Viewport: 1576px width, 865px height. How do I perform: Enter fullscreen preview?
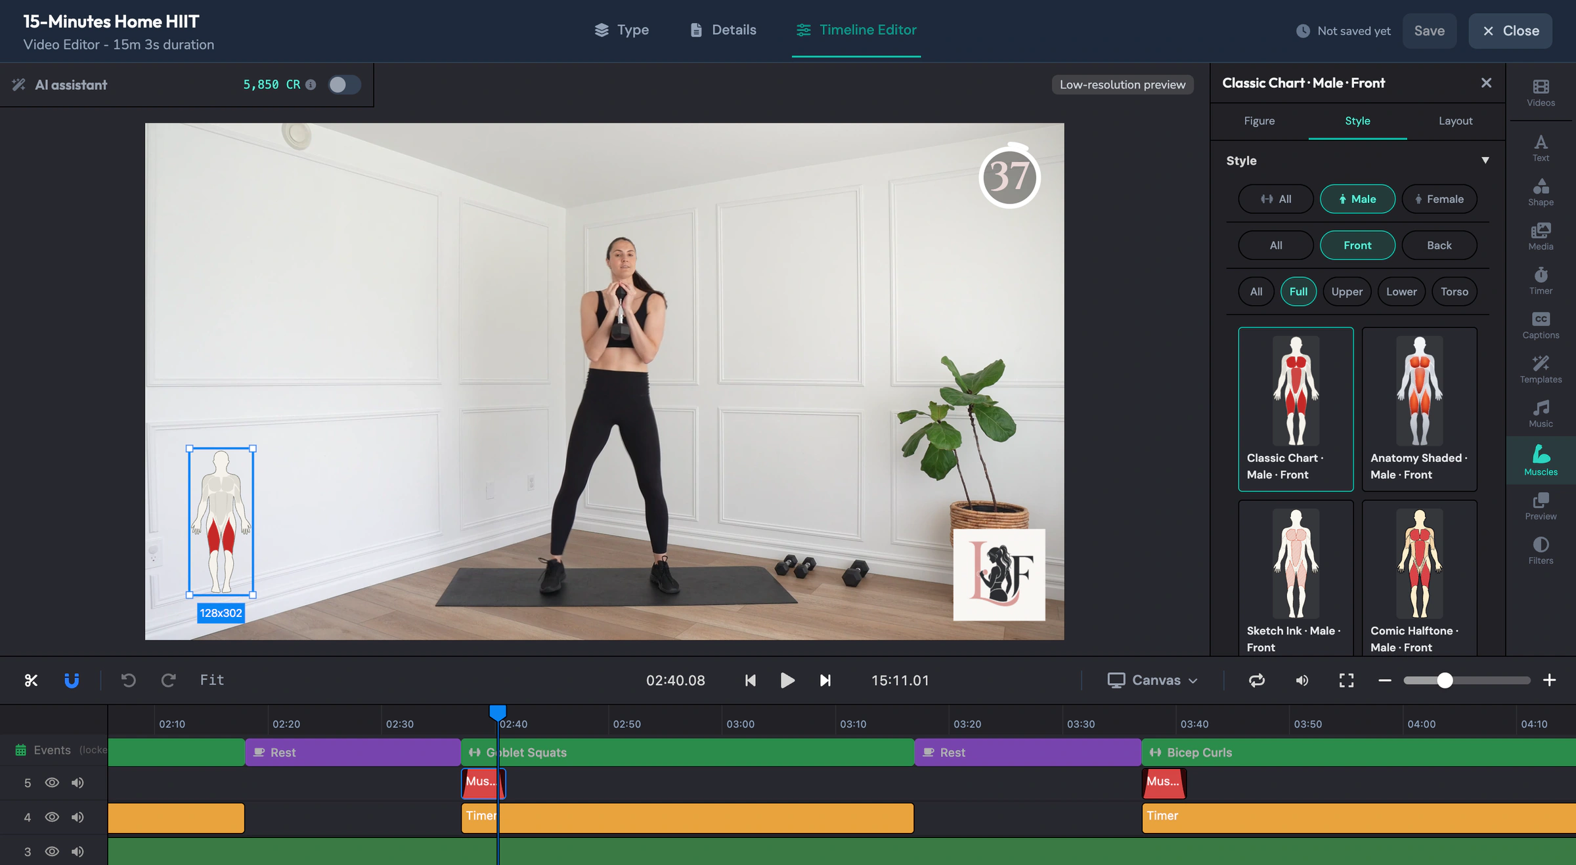click(1346, 681)
